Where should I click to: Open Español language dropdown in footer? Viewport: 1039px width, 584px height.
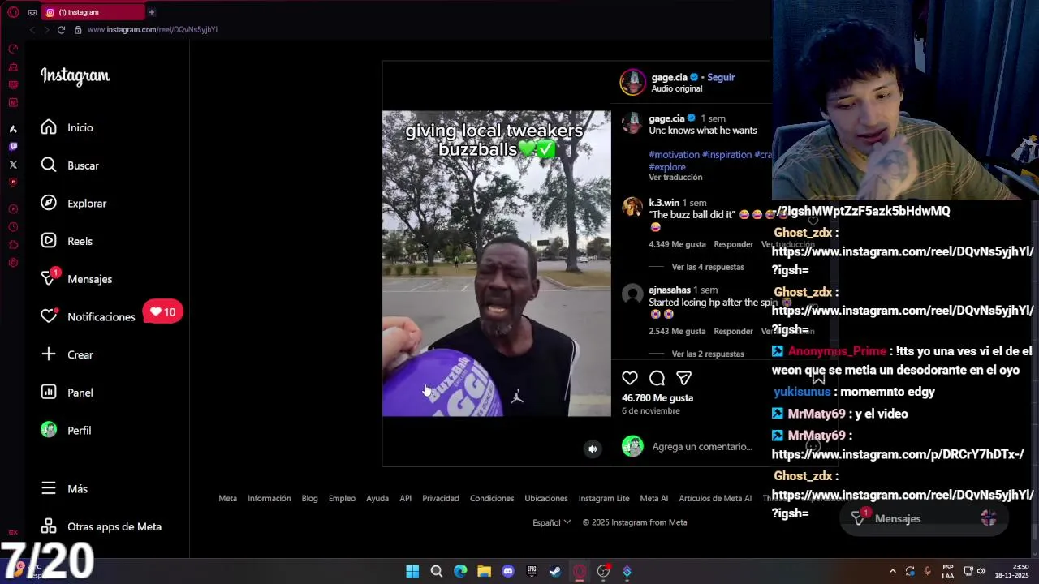pyautogui.click(x=552, y=522)
